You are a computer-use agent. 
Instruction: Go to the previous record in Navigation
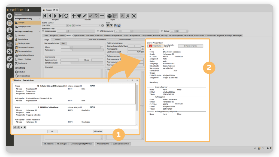click(50, 16)
